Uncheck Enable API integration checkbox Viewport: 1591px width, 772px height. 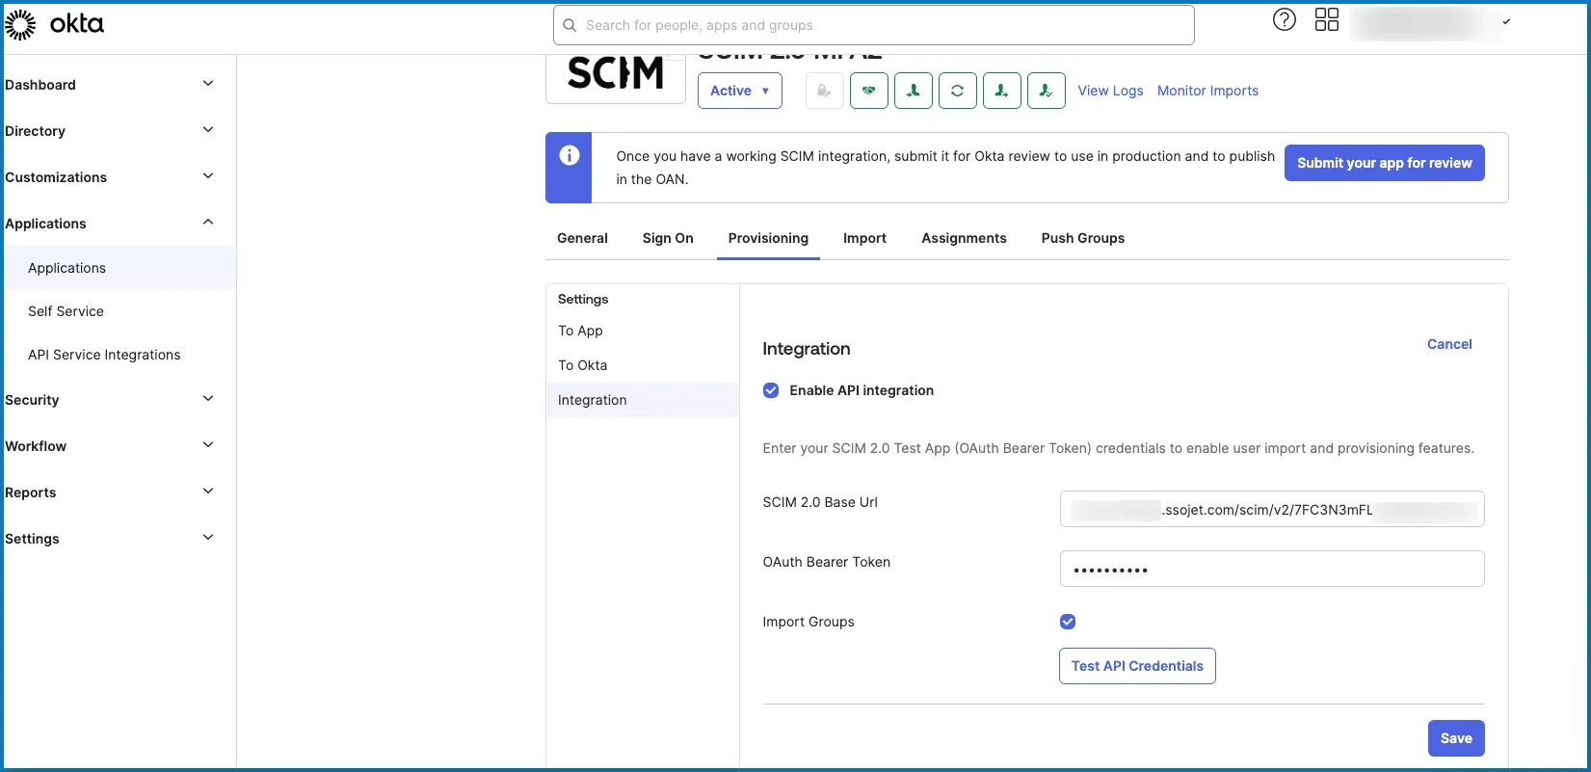[x=771, y=390]
